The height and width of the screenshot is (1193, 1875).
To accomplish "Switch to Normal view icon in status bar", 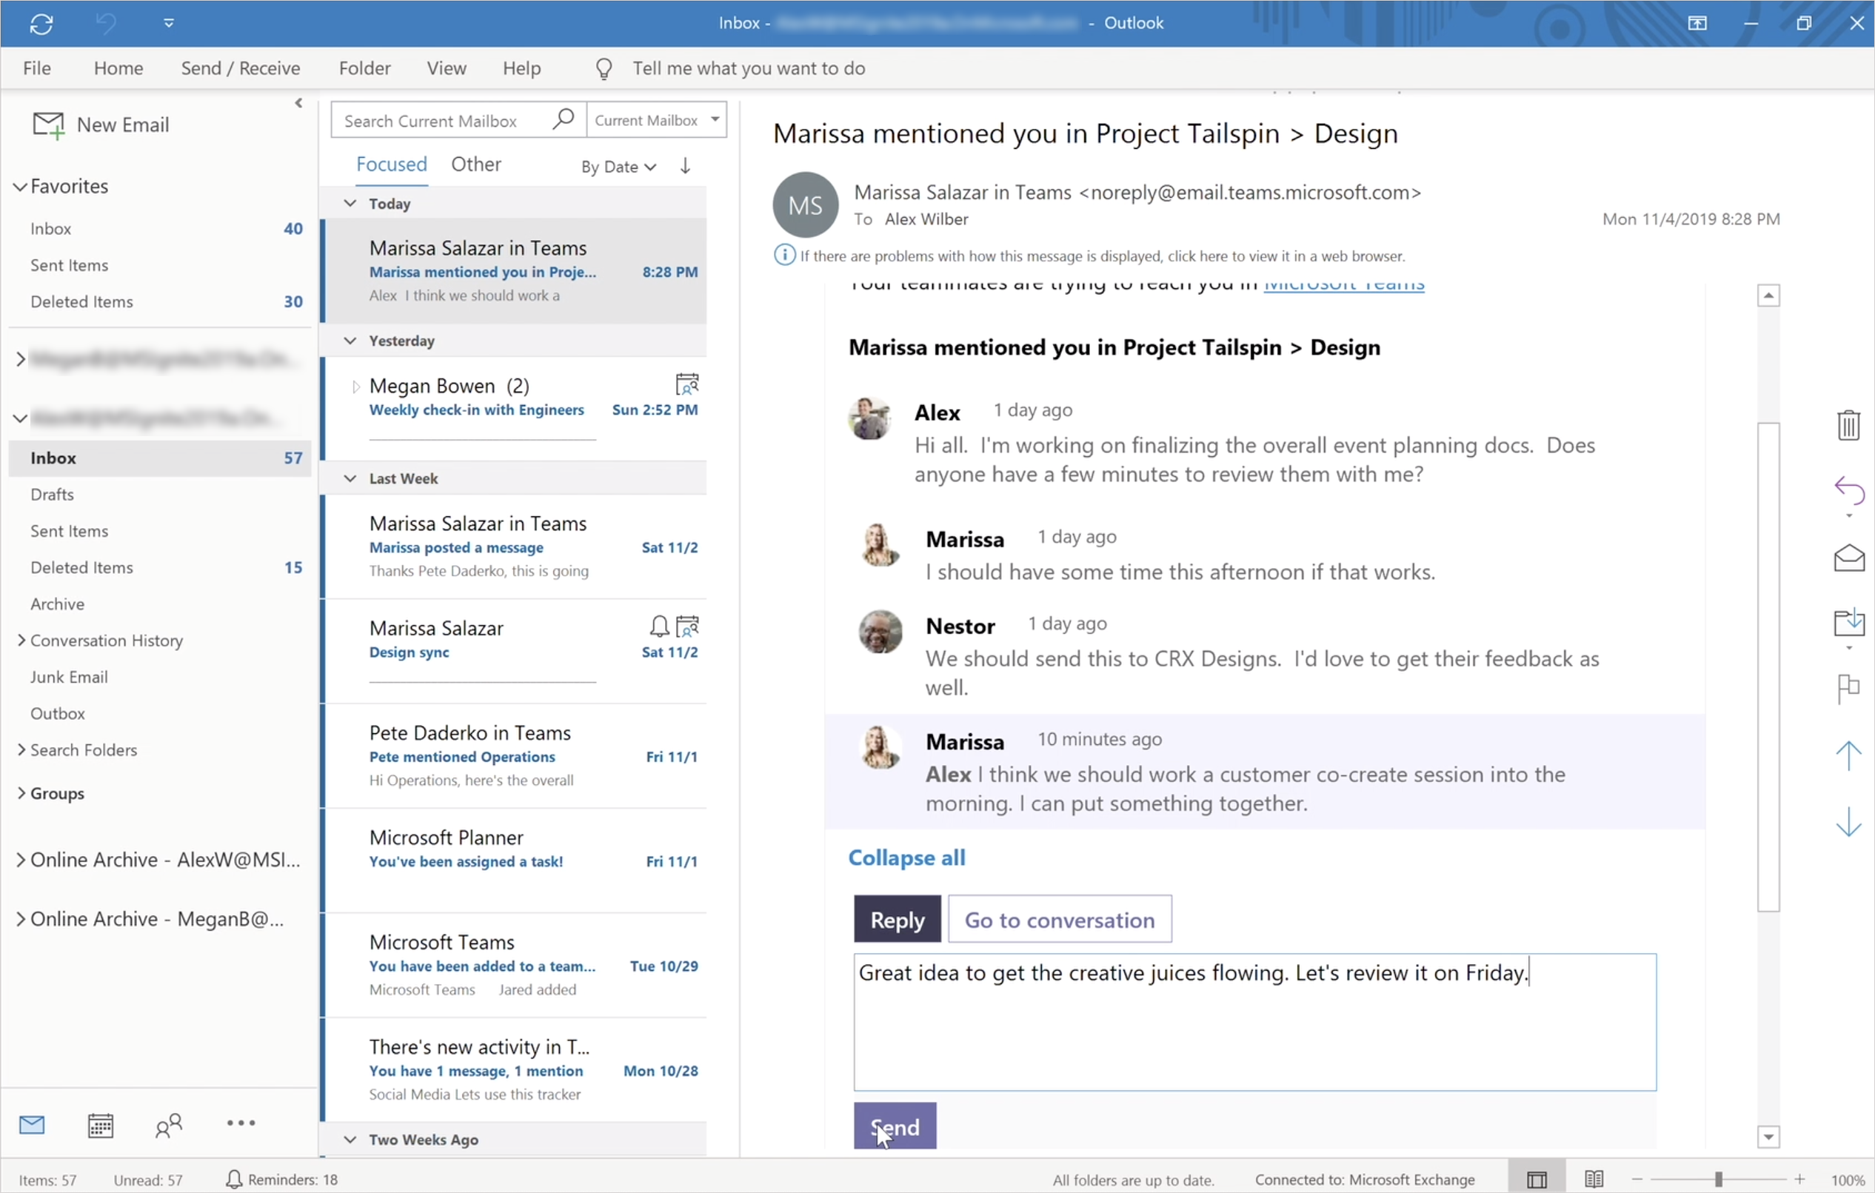I will pyautogui.click(x=1537, y=1179).
